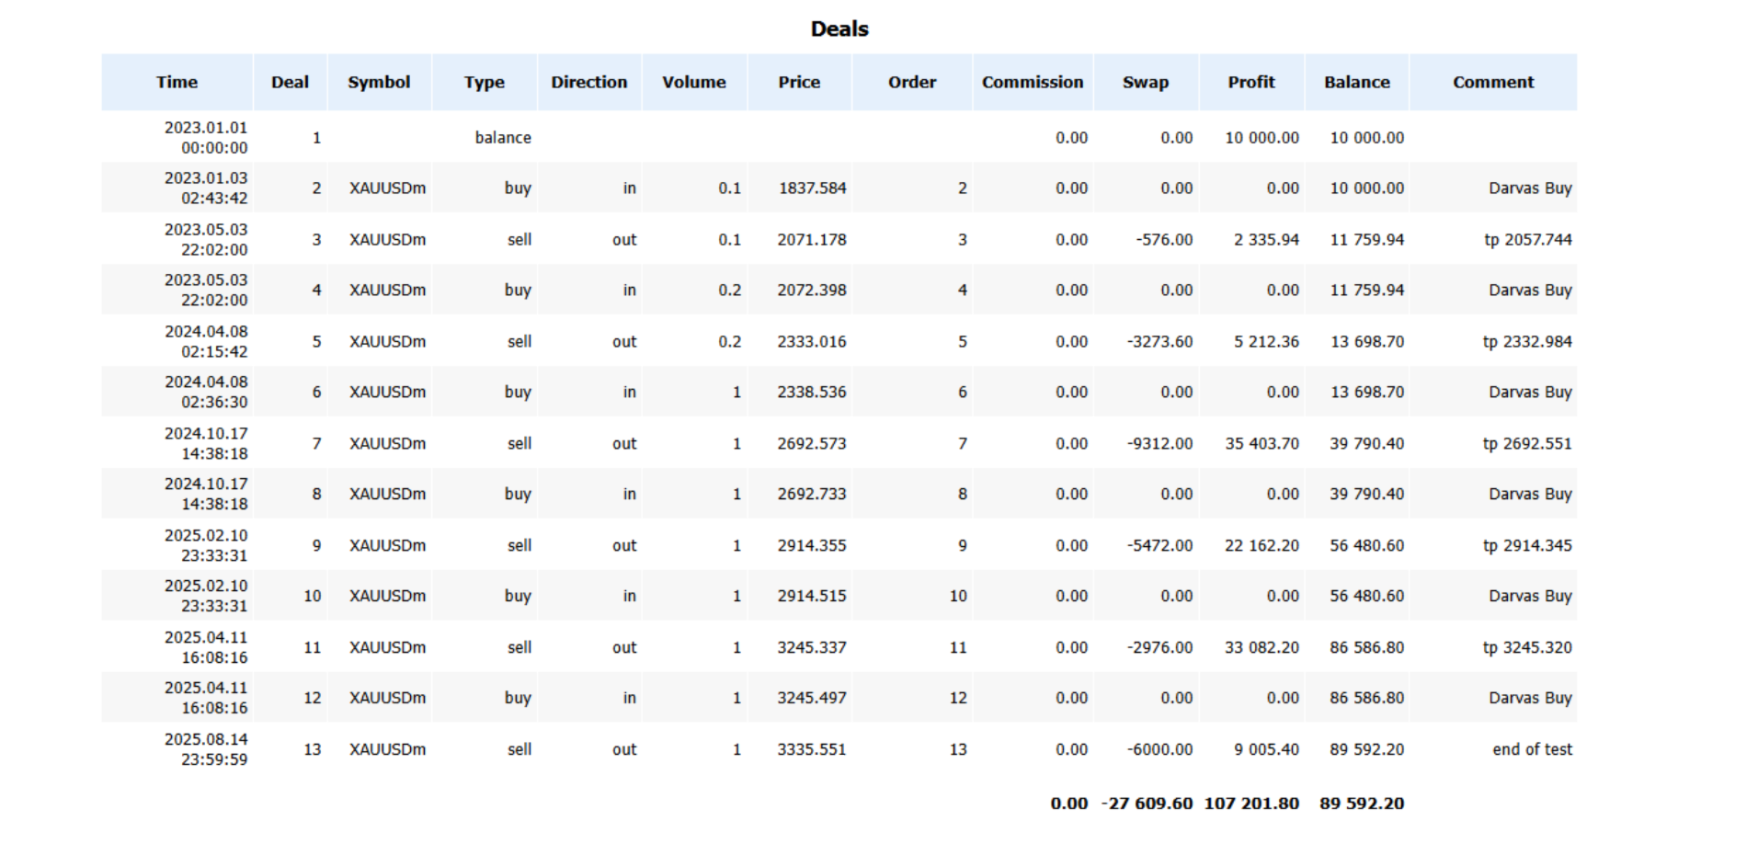This screenshot has width=1758, height=855.
Task: Select total swap -27 609.60
Action: pyautogui.click(x=1147, y=804)
